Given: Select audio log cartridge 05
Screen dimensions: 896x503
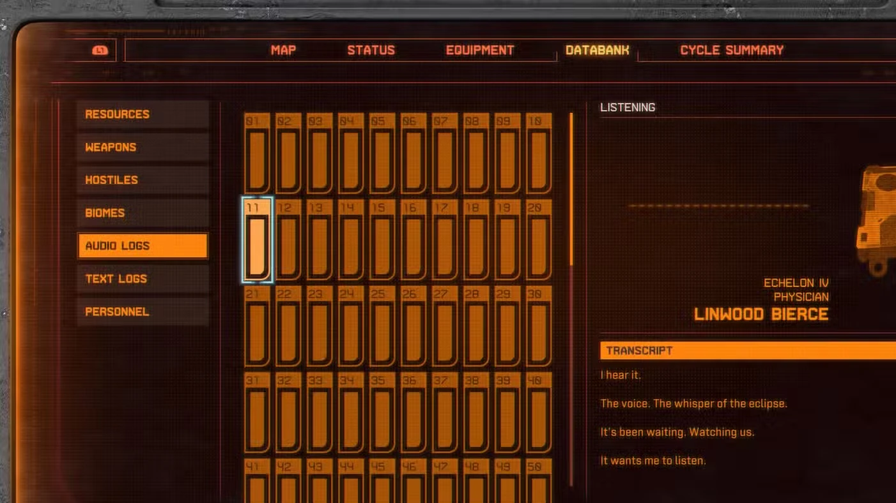Looking at the screenshot, I should point(382,153).
